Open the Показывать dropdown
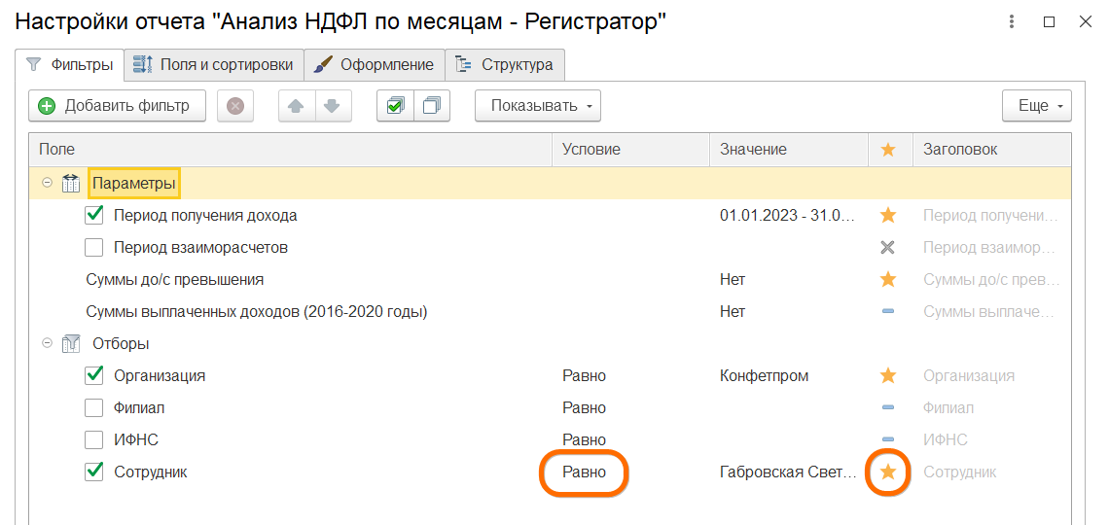The height and width of the screenshot is (525, 1109). click(537, 106)
